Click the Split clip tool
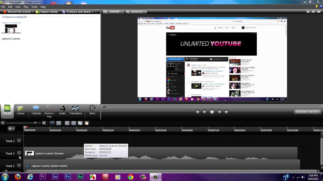Screen dimensions: 323x181 [74, 123]
